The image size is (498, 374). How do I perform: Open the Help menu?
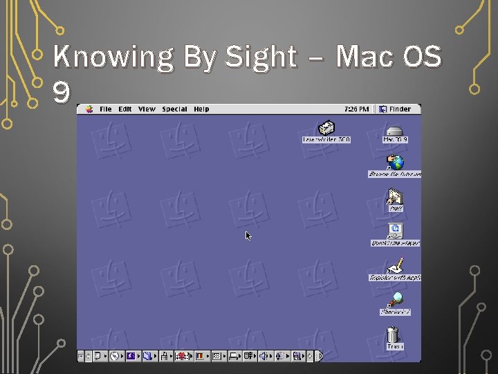pos(201,109)
